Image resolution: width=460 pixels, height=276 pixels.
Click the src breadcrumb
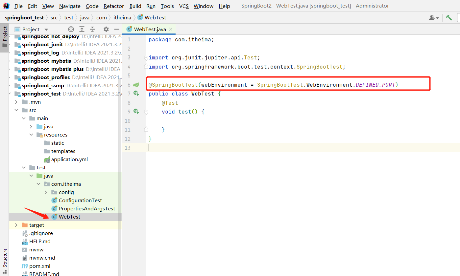point(54,17)
